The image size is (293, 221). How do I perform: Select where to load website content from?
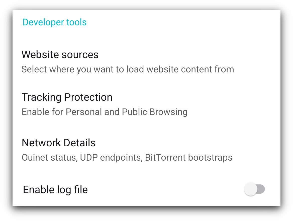pyautogui.click(x=128, y=69)
